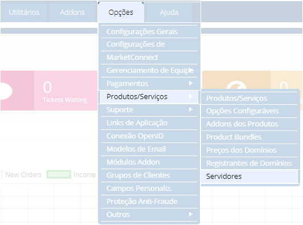The image size is (303, 225).
Task: Click the Tickets Waiting pink tile
Action: 49,91
